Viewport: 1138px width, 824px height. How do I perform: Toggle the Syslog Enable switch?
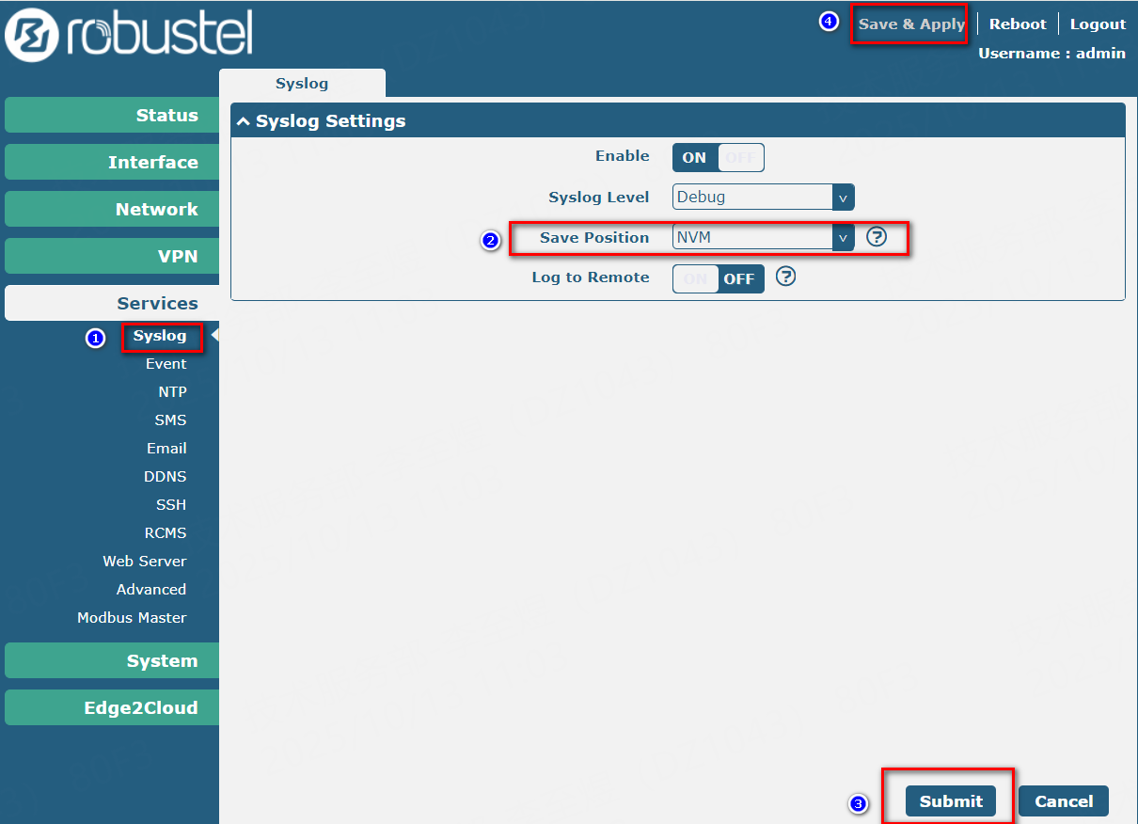[718, 157]
